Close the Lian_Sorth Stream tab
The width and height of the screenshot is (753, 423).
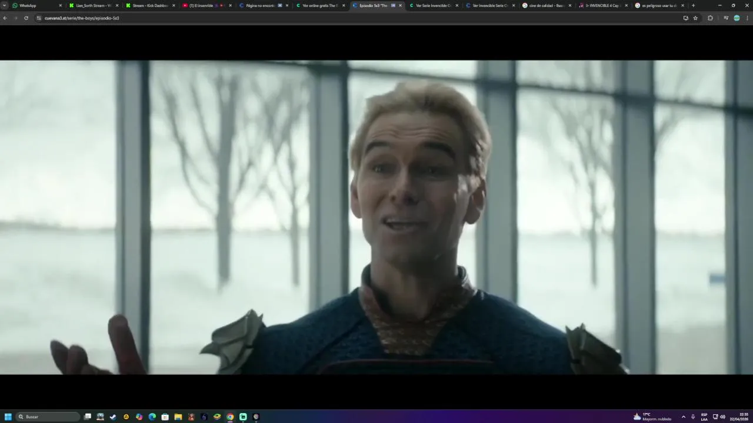[x=116, y=5]
